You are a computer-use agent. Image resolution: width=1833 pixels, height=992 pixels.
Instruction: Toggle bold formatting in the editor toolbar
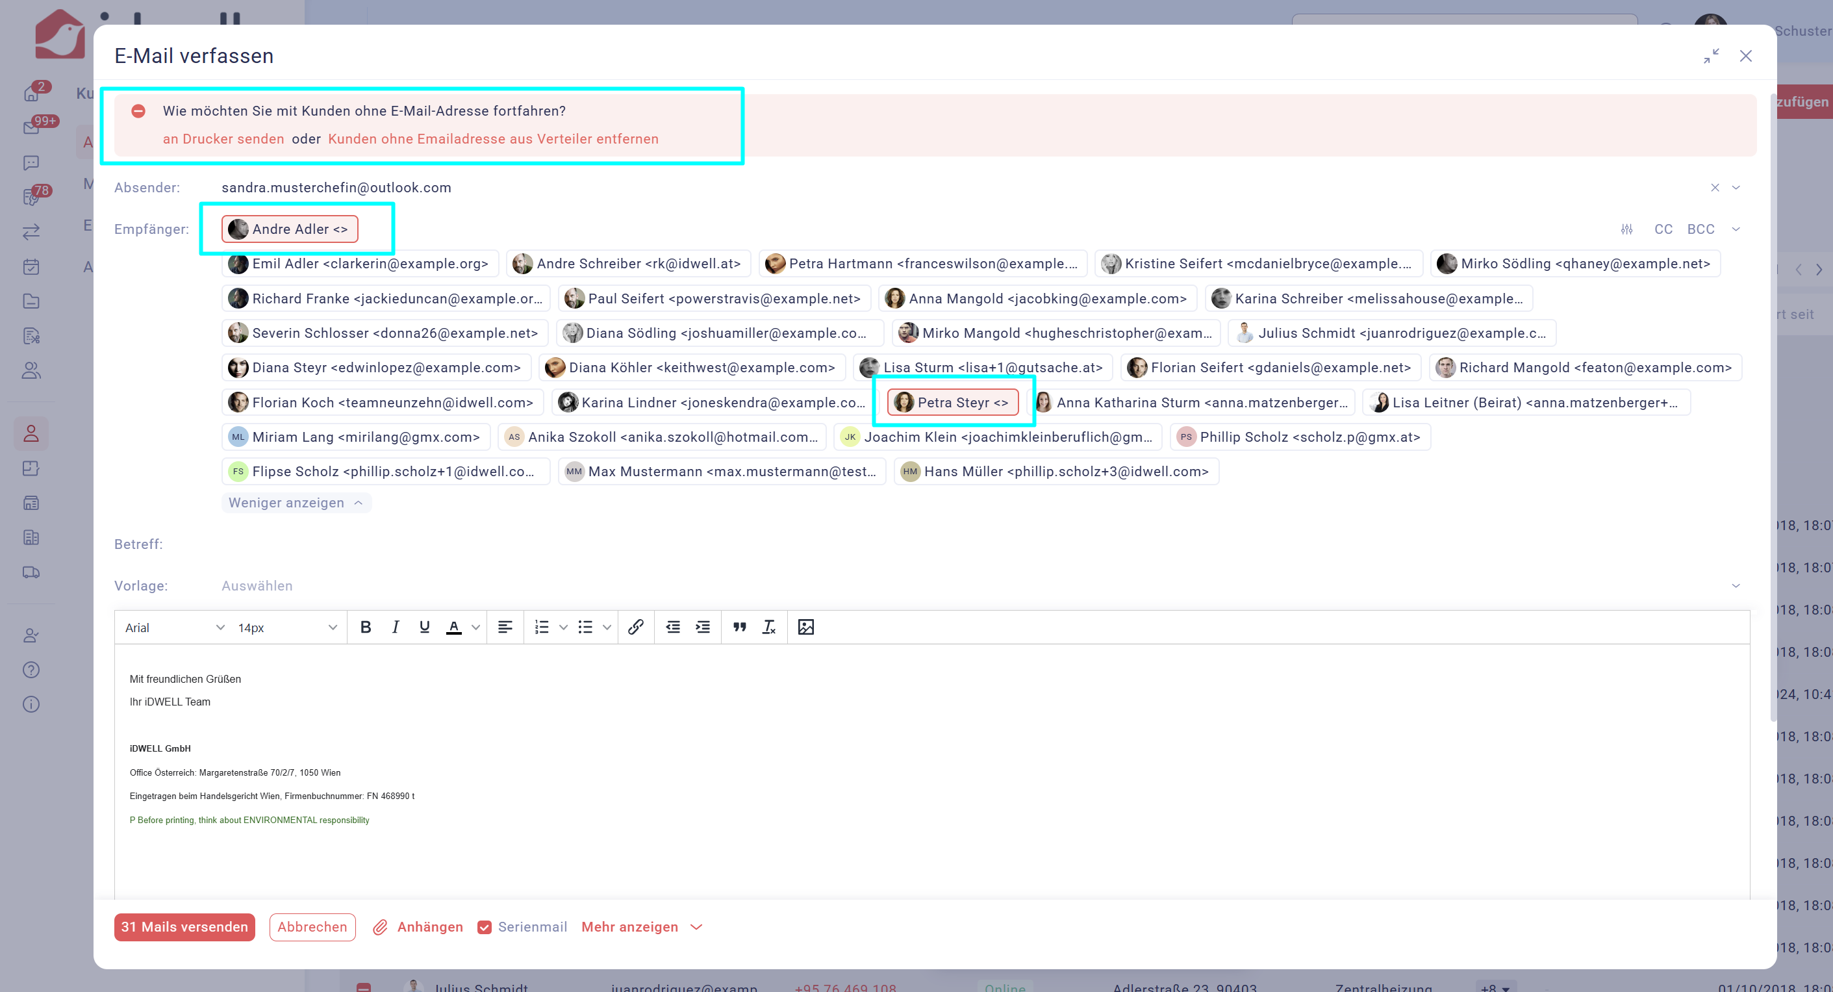[366, 627]
